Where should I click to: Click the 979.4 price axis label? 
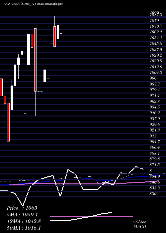pos(155,90)
